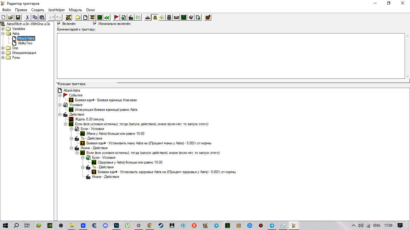Select the AstraWitch.w3n--WithOne.w3x map root
This screenshot has height=230, width=410.
tap(28, 24)
